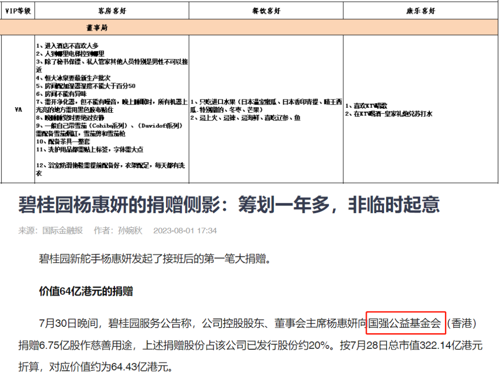This screenshot has width=499, height=385.
Task: Select the line starting "7月30日晚间，碧桂园服务公告称"
Action: click(257, 323)
